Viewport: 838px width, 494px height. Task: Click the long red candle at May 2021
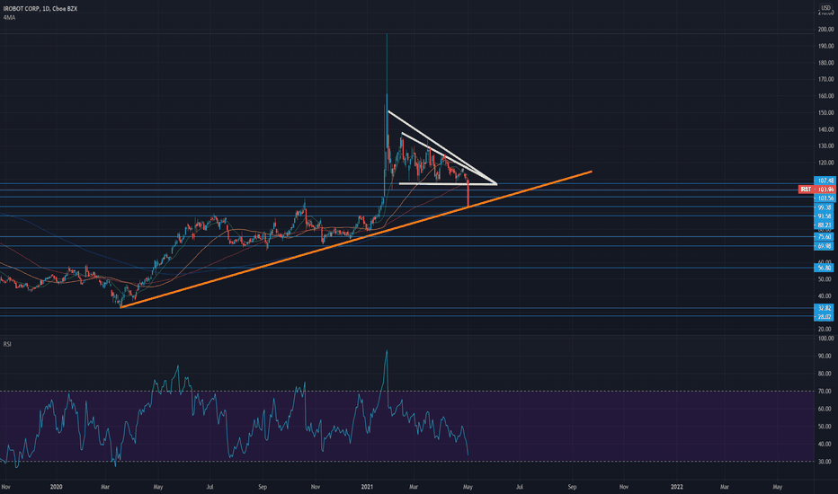click(x=468, y=194)
